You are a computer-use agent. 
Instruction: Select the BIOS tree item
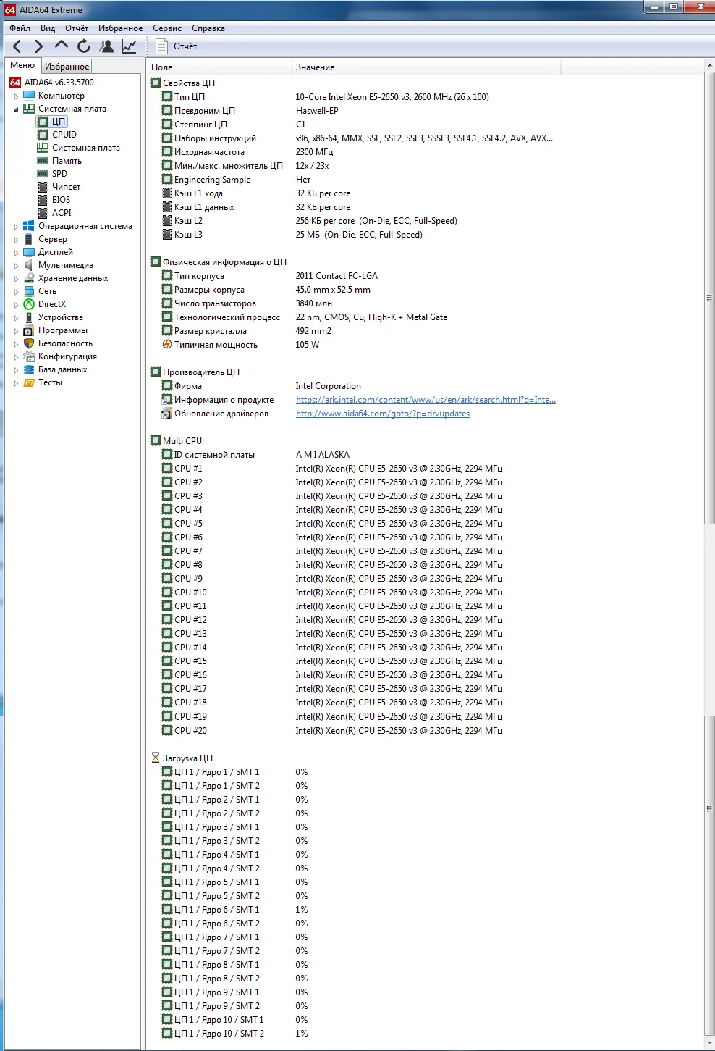click(x=61, y=200)
